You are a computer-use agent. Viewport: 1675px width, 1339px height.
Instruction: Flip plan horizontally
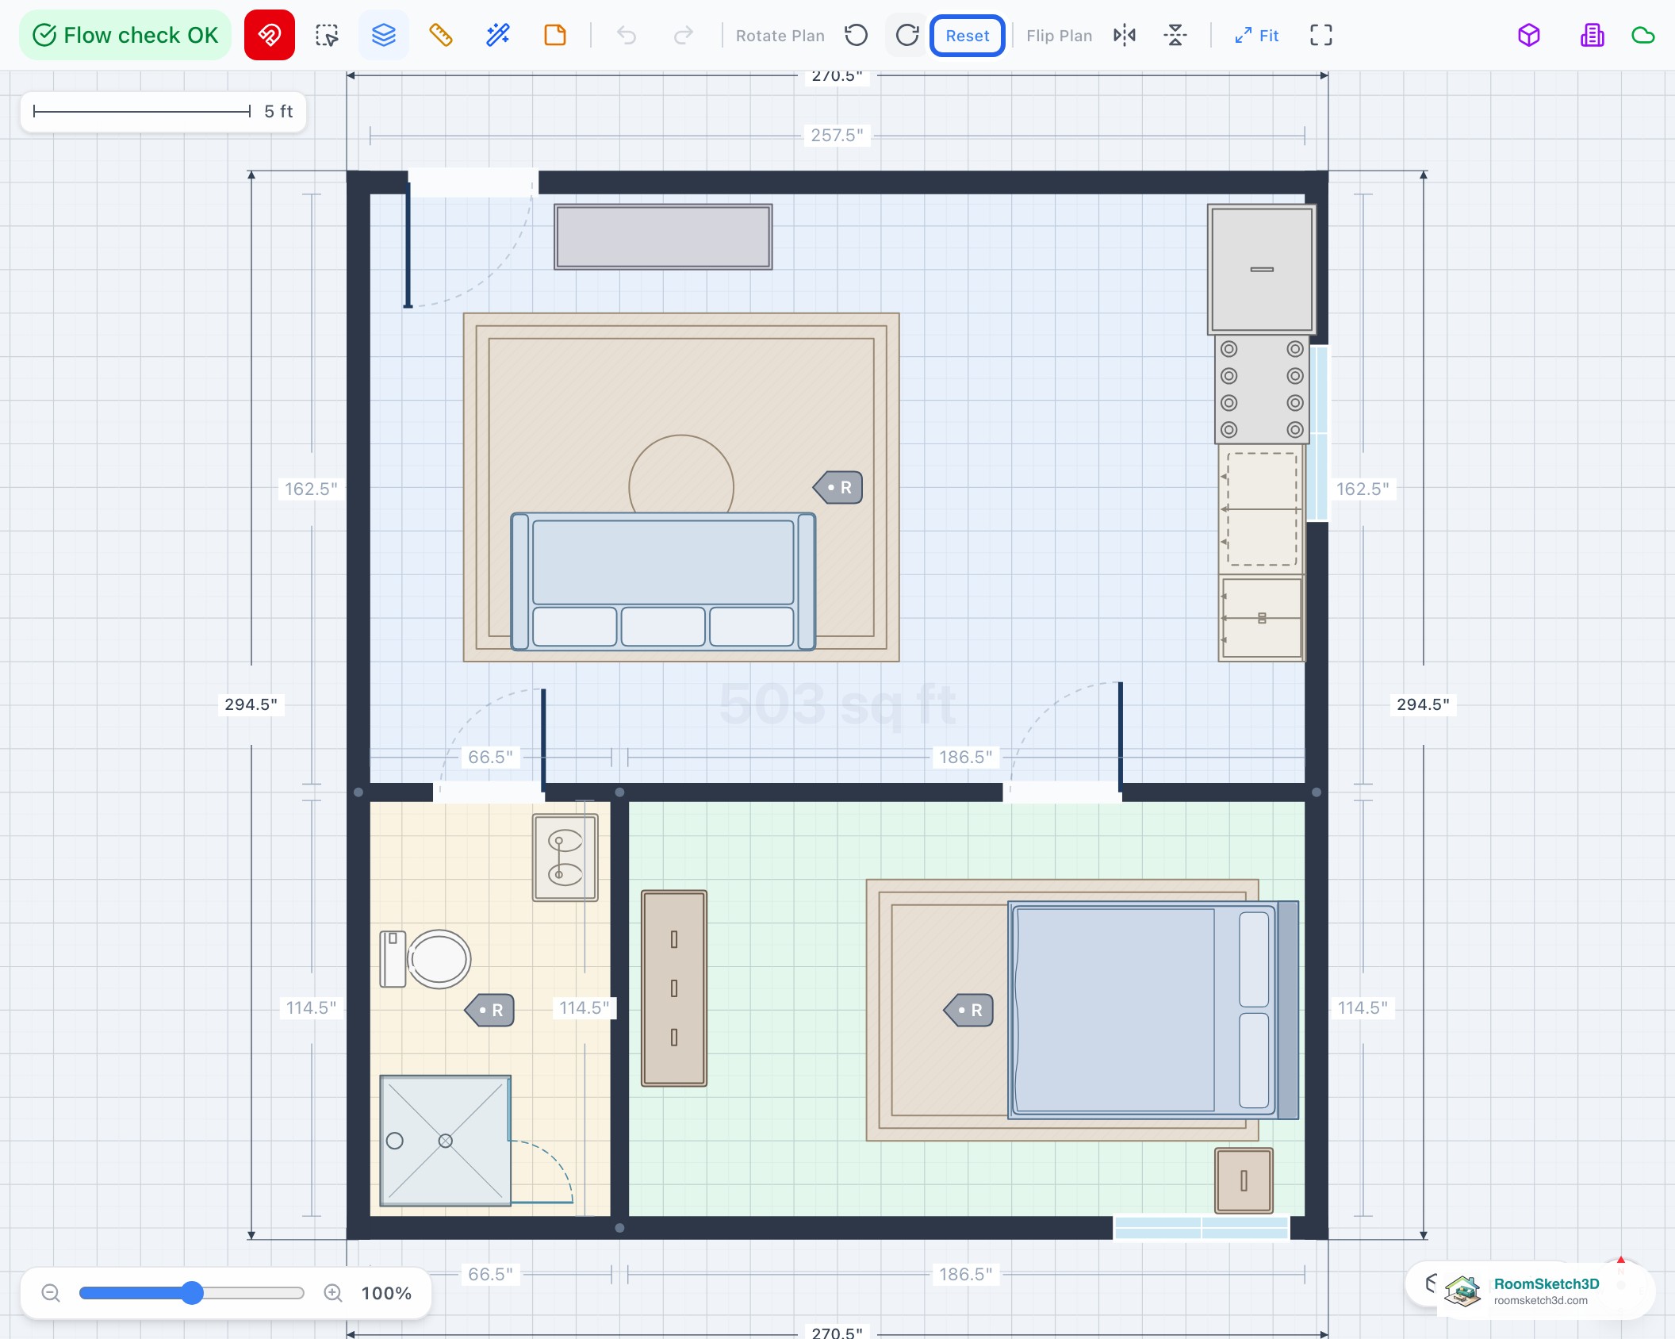click(1125, 35)
